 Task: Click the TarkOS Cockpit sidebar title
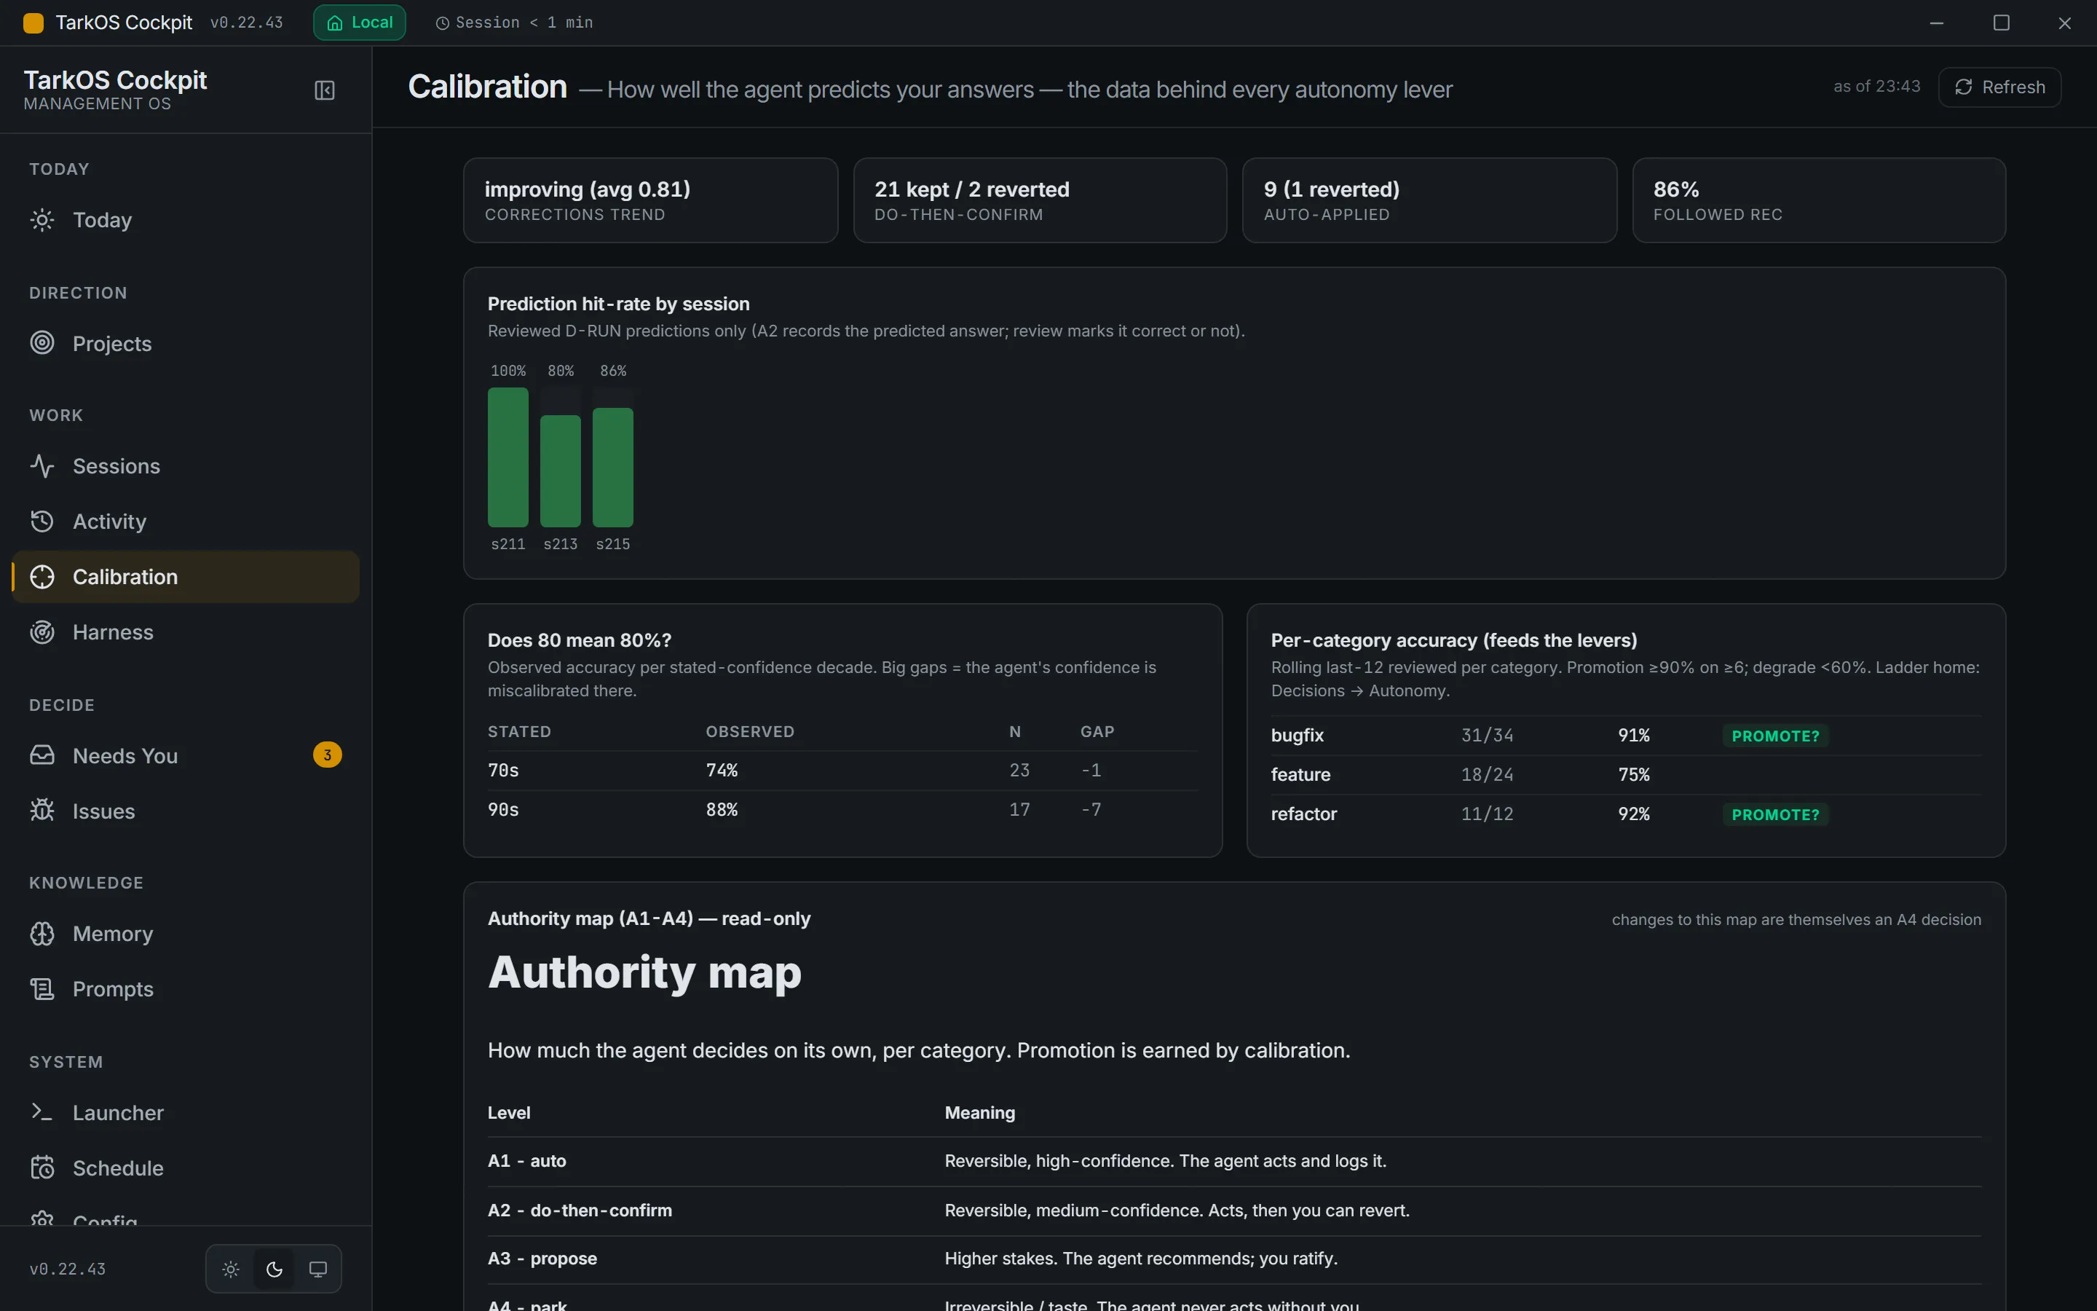114,81
